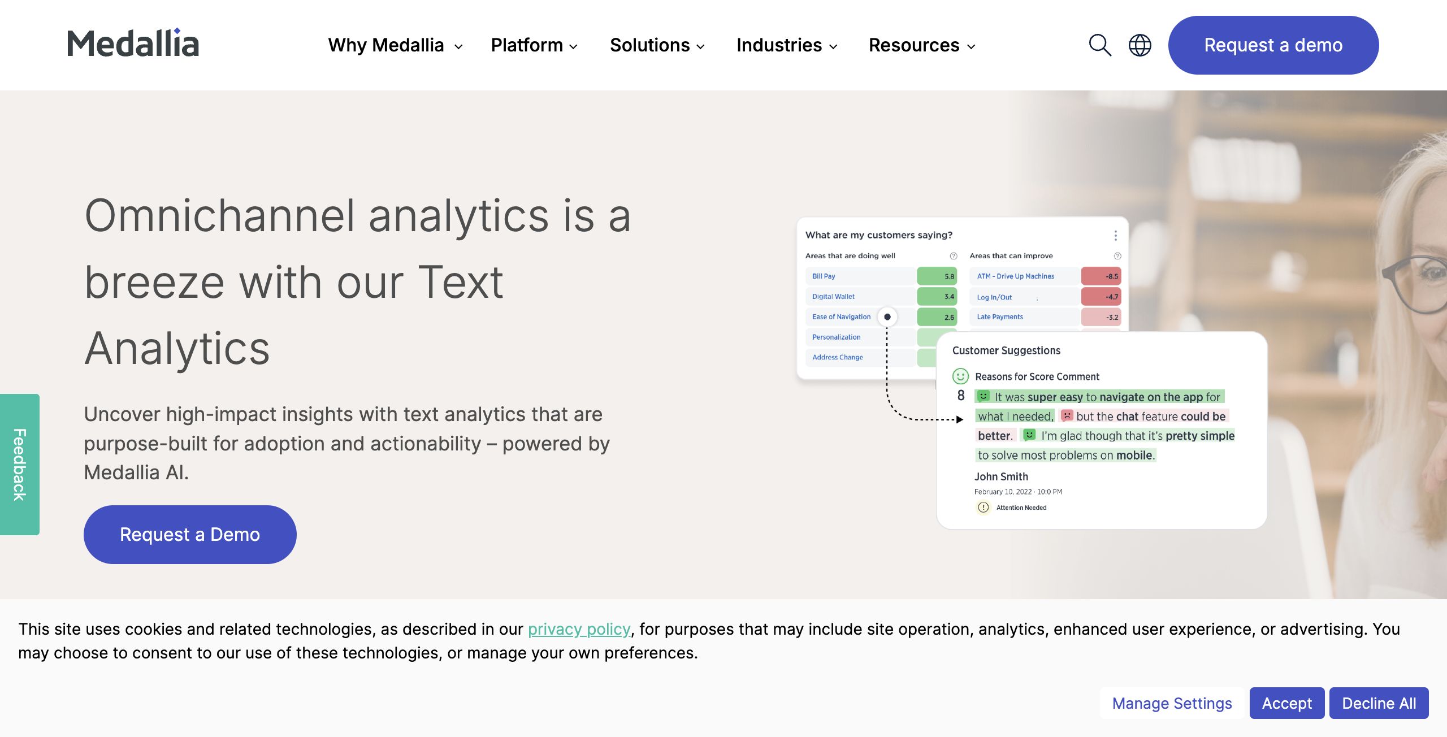The image size is (1447, 737).
Task: Click help icon beside Areas doing well
Action: pyautogui.click(x=954, y=256)
